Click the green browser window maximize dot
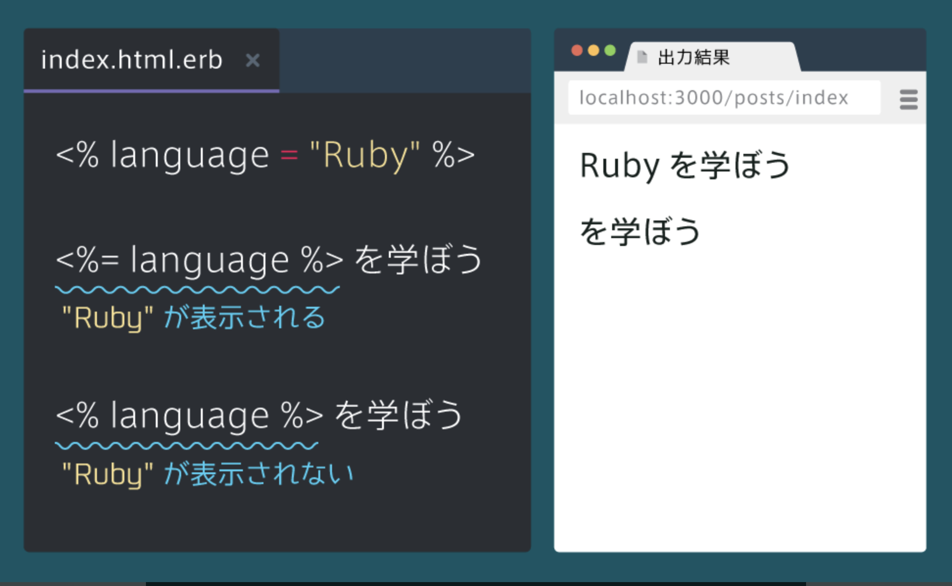The height and width of the screenshot is (586, 952). (x=610, y=50)
